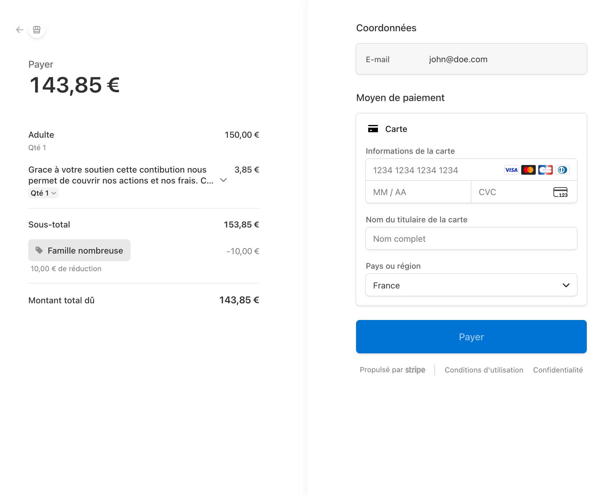Click the Diners Club logo
Image resolution: width=615 pixels, height=495 pixels.
pos(562,170)
